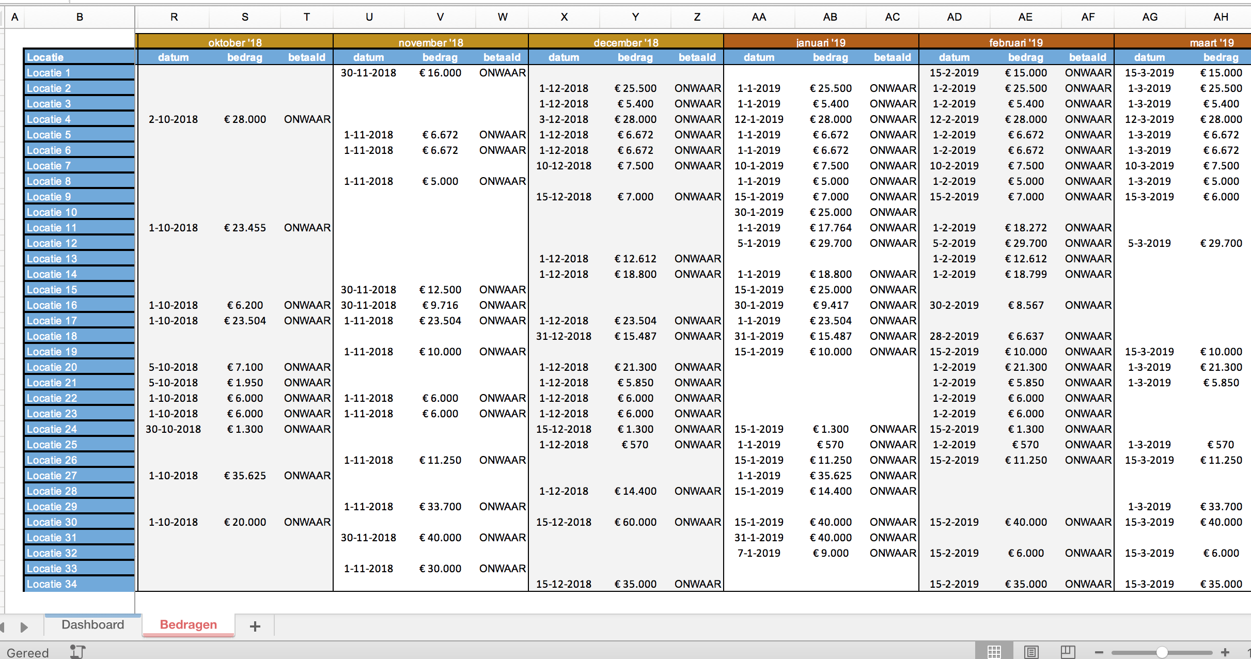Switch to Page Break Preview view
The height and width of the screenshot is (659, 1251).
coord(1068,652)
